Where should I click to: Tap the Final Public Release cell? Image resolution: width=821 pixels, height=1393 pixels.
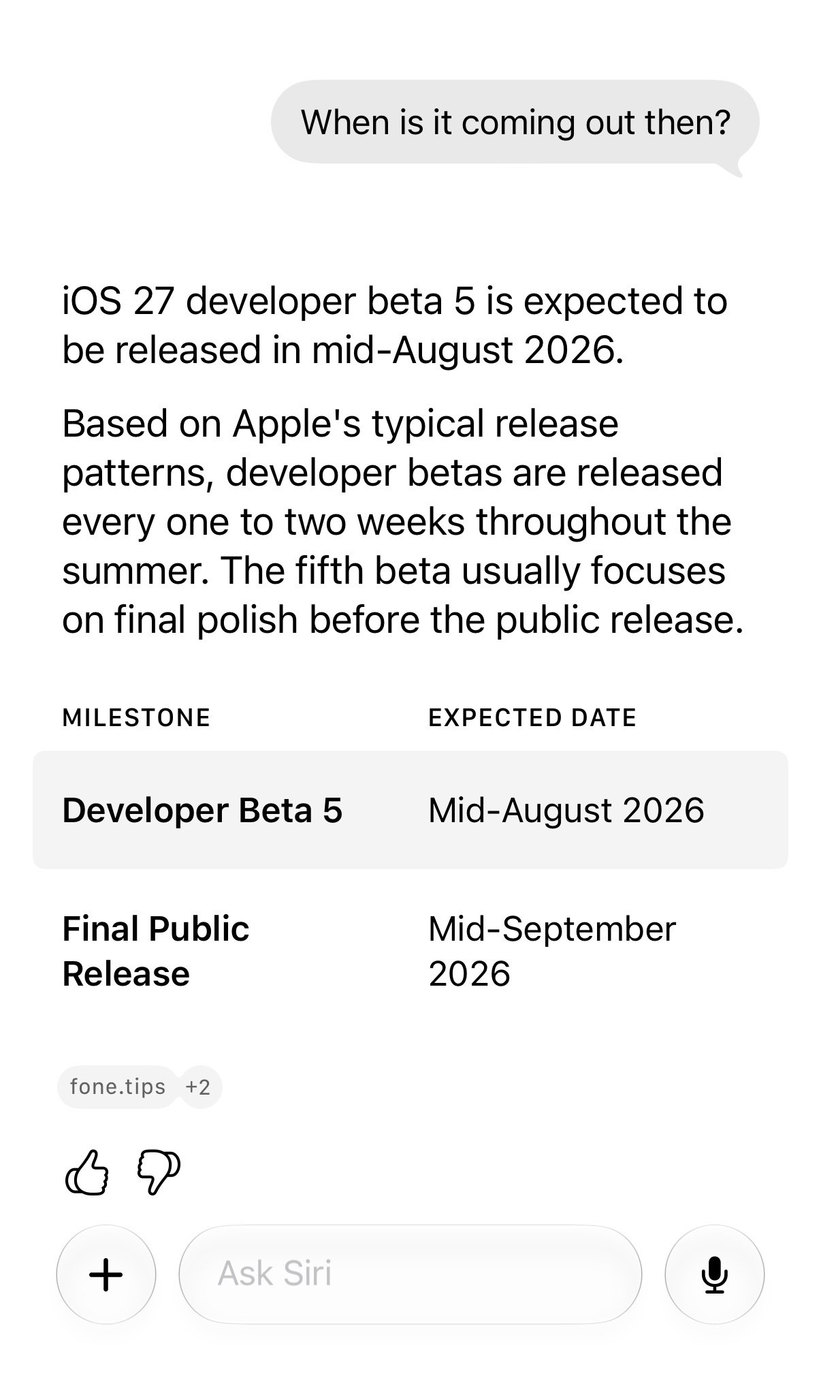156,951
